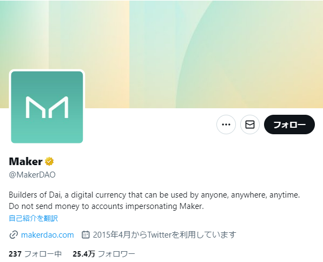Click the Maker display name
The width and height of the screenshot is (323, 262).
[x=26, y=161]
